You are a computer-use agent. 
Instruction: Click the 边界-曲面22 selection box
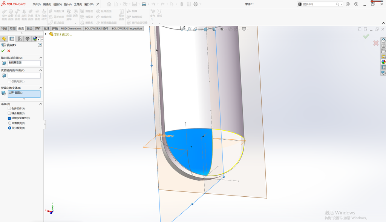click(24, 94)
